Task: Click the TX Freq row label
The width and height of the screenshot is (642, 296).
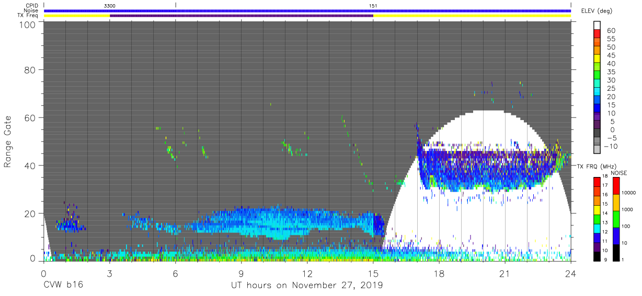Action: (x=27, y=16)
